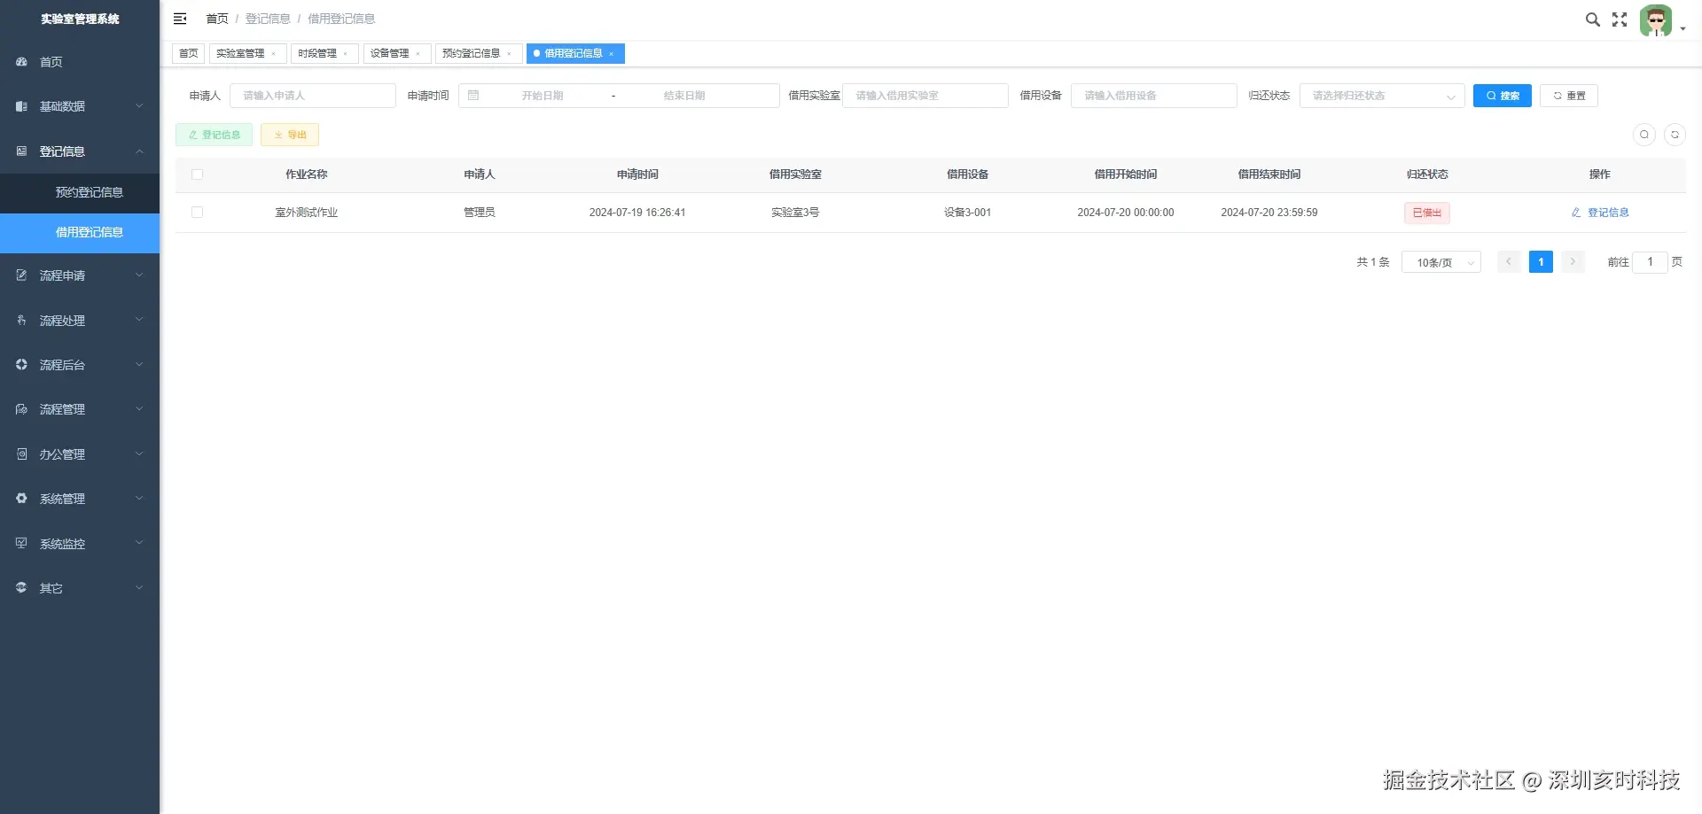This screenshot has height=814, width=1702.
Task: Select all rows header checkbox
Action: [x=197, y=174]
